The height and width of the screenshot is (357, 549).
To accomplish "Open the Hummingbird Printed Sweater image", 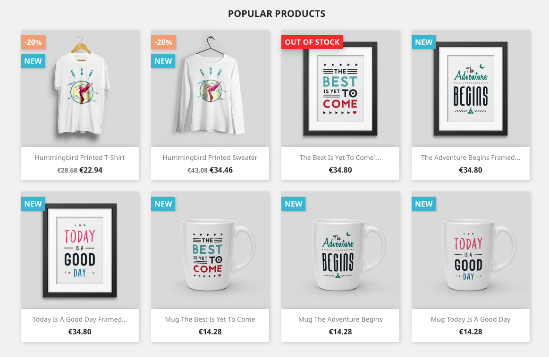I will click(x=210, y=88).
